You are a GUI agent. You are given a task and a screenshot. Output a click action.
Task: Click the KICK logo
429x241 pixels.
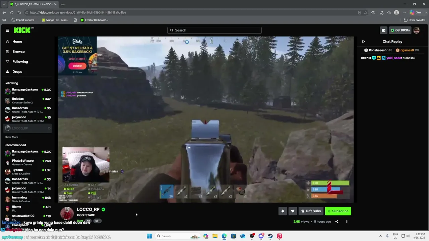click(x=23, y=30)
